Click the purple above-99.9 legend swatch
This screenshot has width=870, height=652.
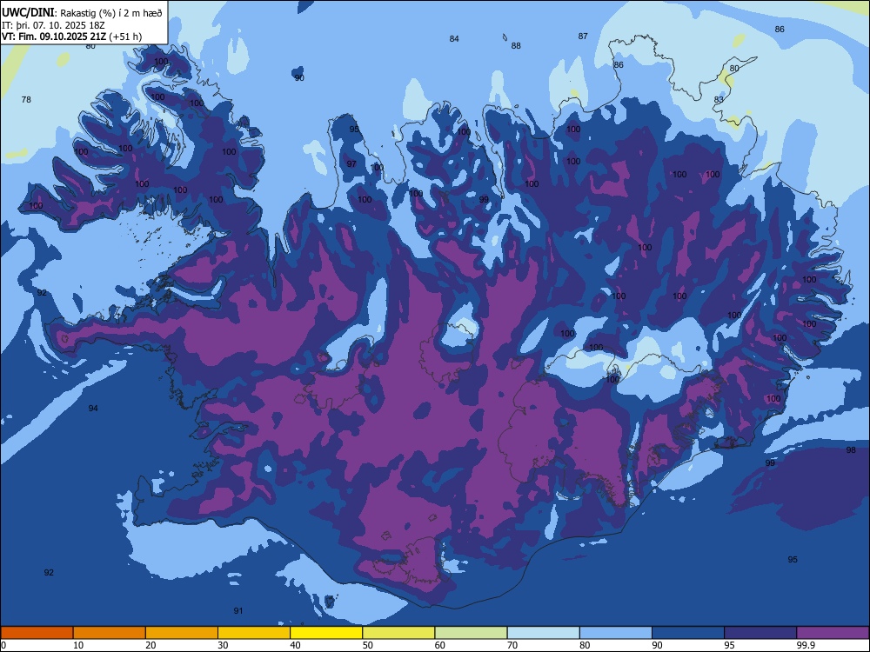833,633
